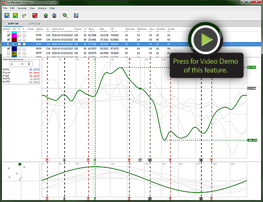The height and width of the screenshot is (202, 263).
Task: Switch to the LFPP CCW tab
Action: (34, 24)
